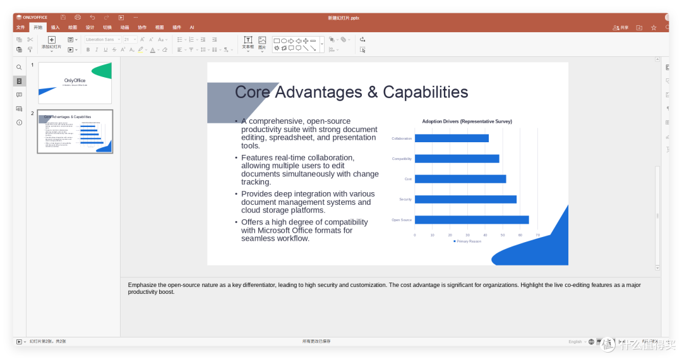The height and width of the screenshot is (359, 682).
Task: Paste from clipboard using the paste icon
Action: point(19,49)
